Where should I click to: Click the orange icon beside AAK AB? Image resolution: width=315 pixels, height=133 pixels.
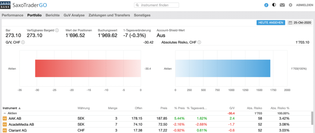[x=5, y=118]
